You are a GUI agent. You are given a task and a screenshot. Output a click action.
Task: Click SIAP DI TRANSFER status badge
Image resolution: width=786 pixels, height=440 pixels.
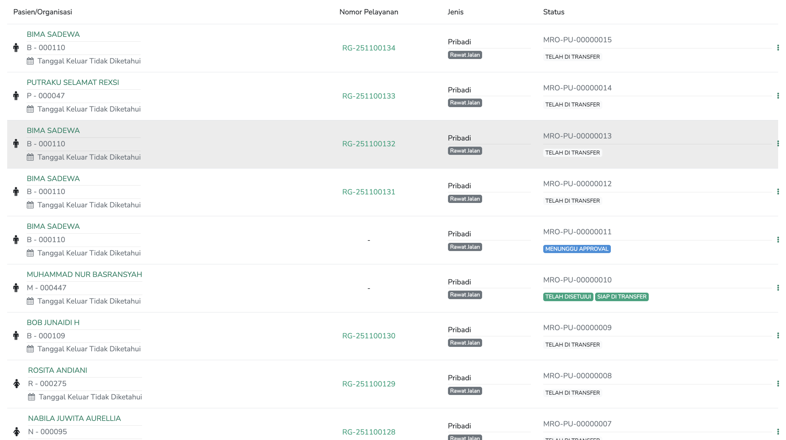point(621,297)
